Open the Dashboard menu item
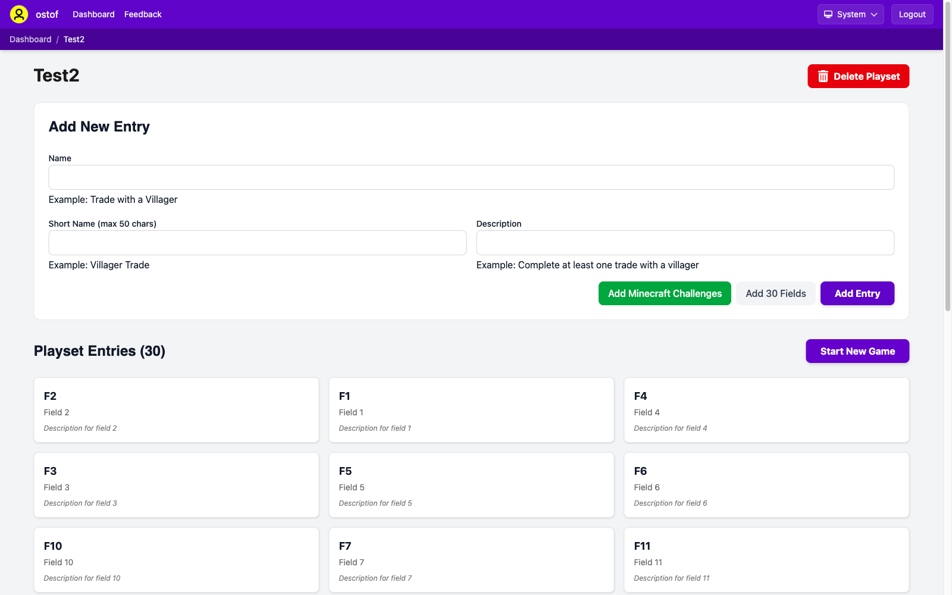Image resolution: width=952 pixels, height=595 pixels. pyautogui.click(x=93, y=14)
